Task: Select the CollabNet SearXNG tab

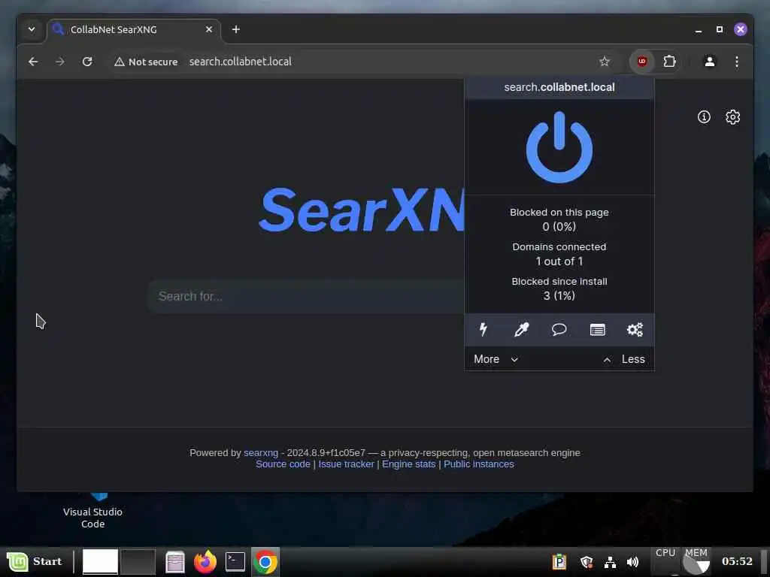Action: (x=134, y=29)
